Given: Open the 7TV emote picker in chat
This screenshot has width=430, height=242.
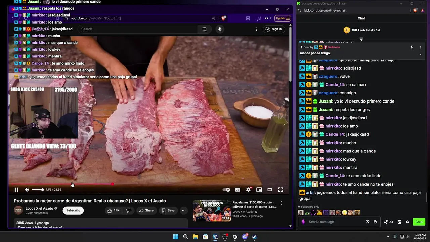Looking at the screenshot, I should [368, 222].
